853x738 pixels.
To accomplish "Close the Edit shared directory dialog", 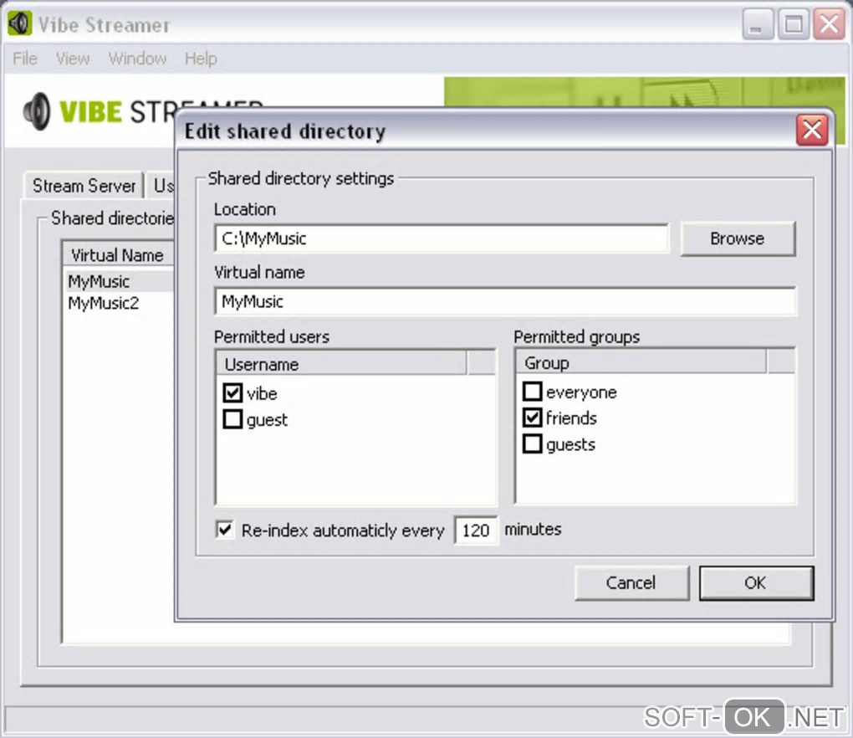I will (812, 130).
